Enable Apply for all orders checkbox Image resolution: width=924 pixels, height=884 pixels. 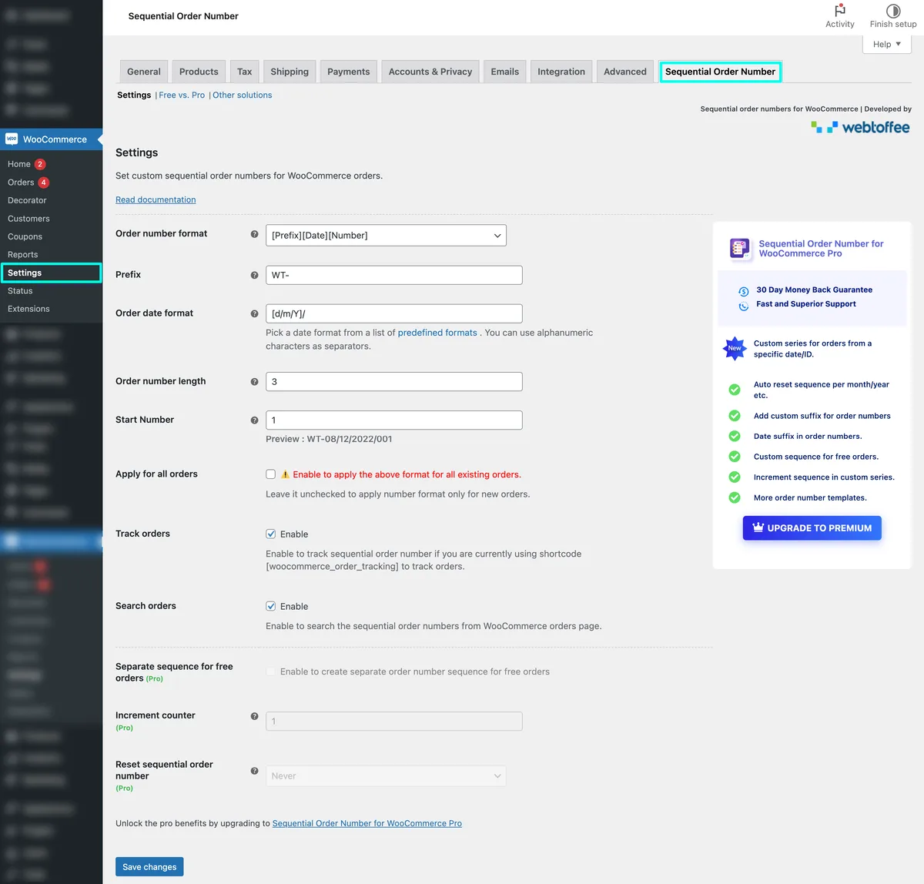[x=270, y=474]
